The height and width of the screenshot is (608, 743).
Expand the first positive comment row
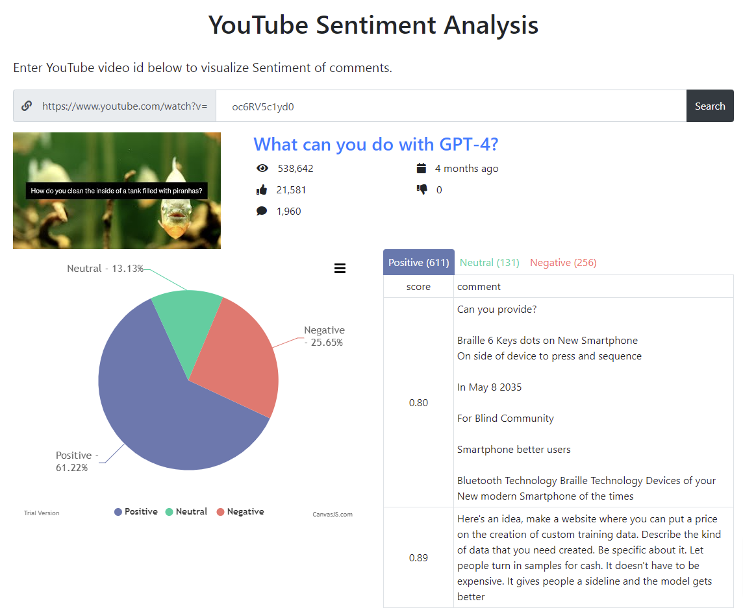[x=559, y=402]
